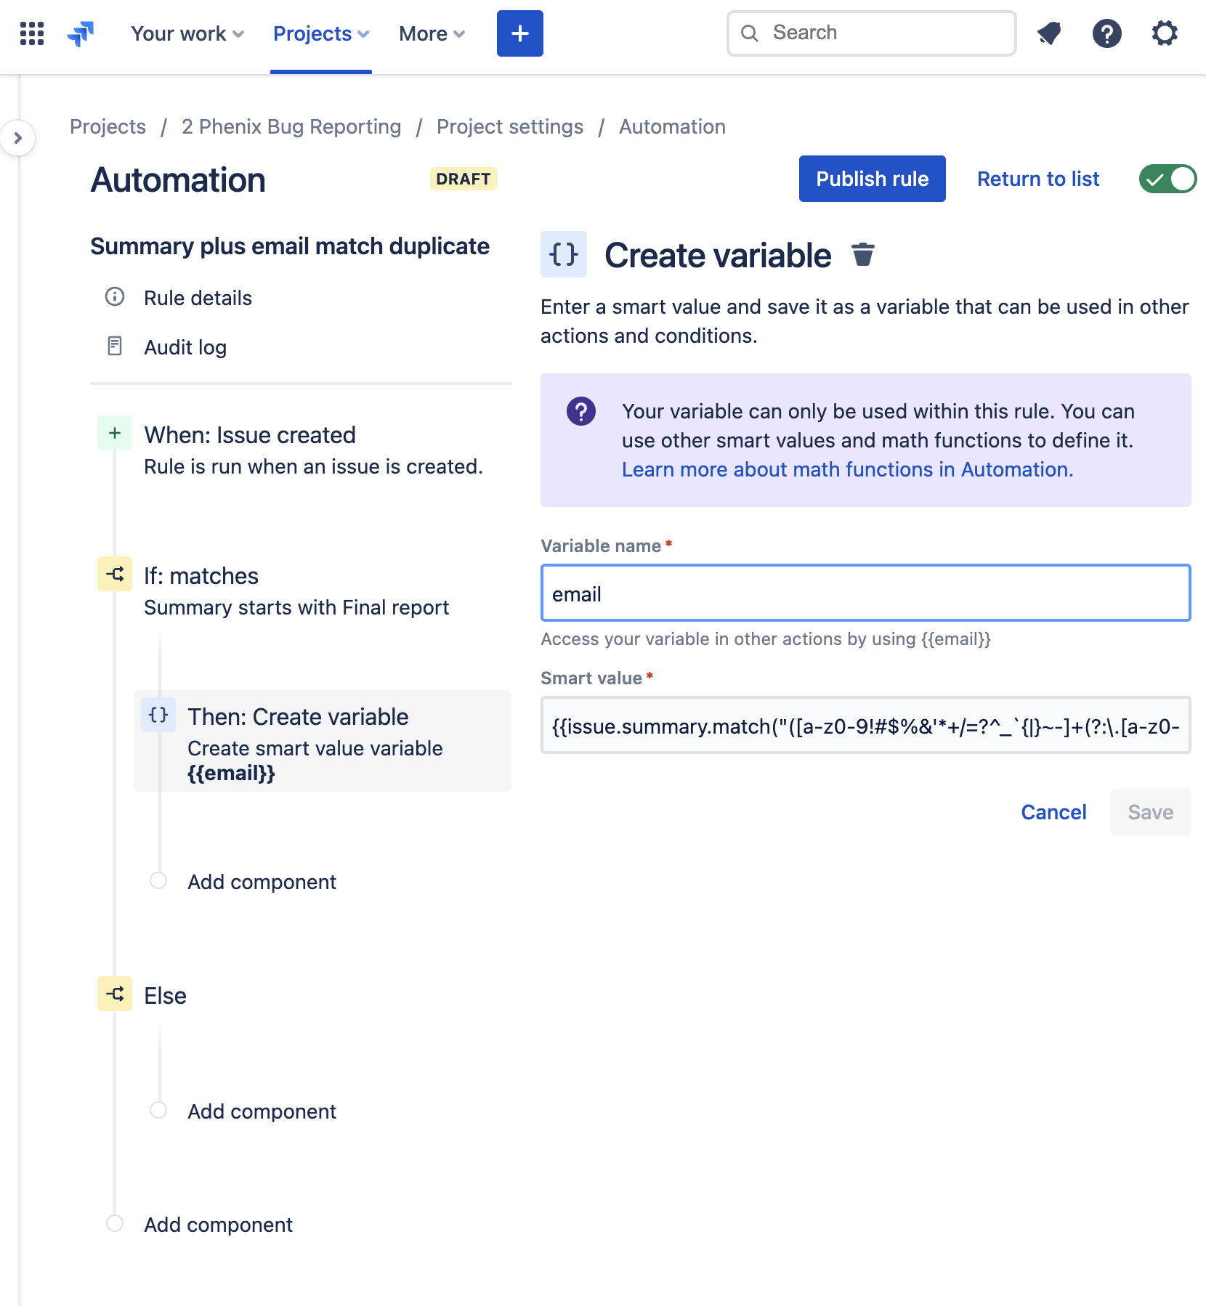Click the purple question mark info icon
This screenshot has width=1206, height=1306.
point(581,411)
